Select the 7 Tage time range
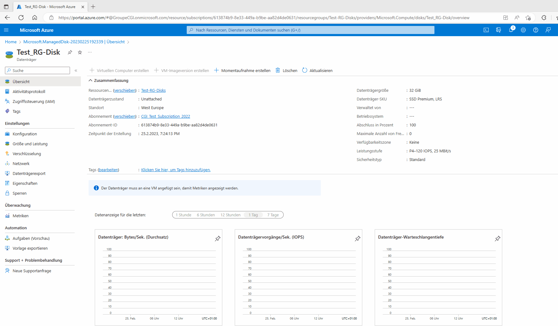The image size is (558, 326). 273,215
